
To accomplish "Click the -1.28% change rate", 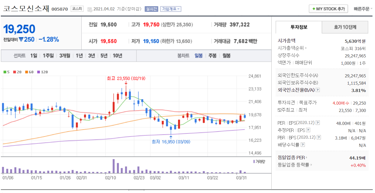I will click(49, 39).
